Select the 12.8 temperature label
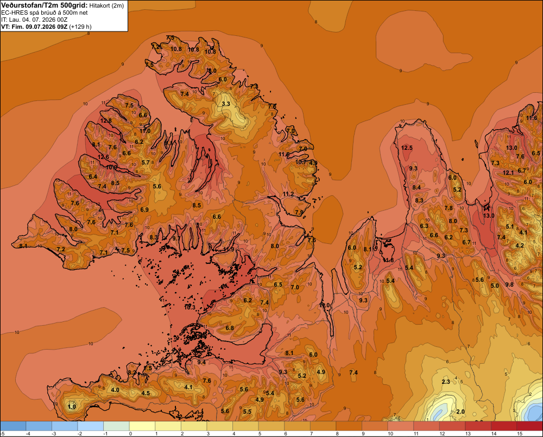 click(x=106, y=121)
